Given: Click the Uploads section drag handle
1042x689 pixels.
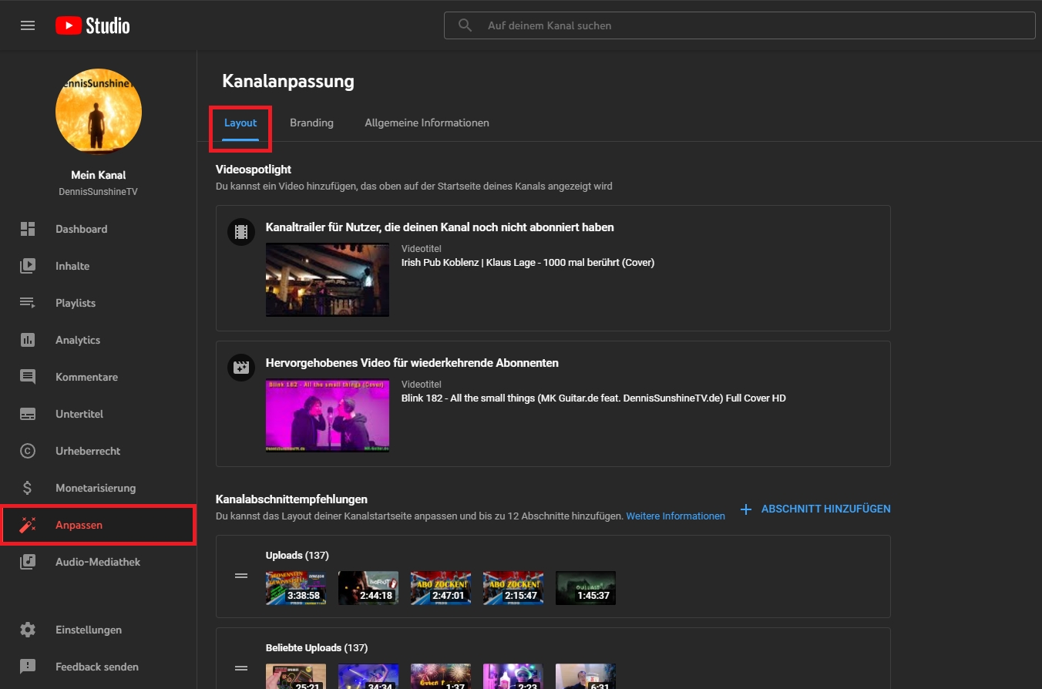Looking at the screenshot, I should pyautogui.click(x=241, y=576).
